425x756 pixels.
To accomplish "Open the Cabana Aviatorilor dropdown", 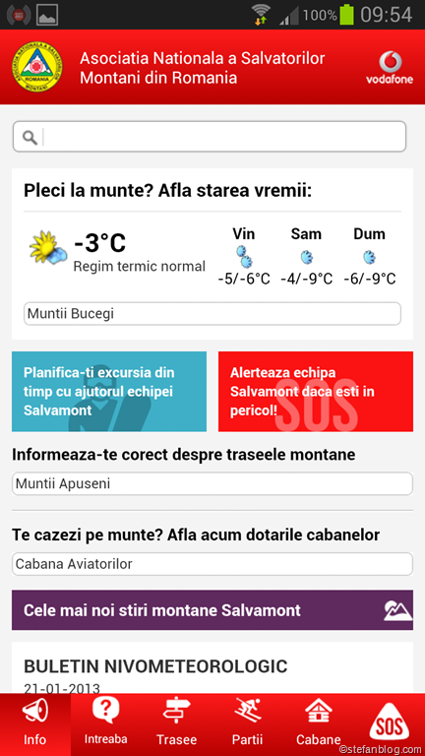I will (x=212, y=564).
